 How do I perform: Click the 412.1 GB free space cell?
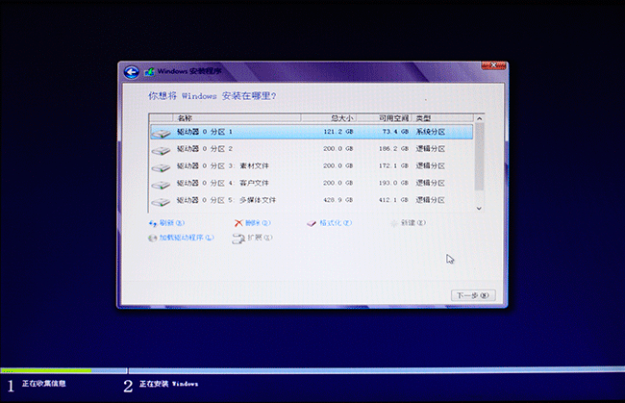pos(393,200)
